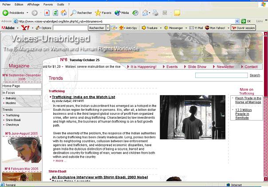Go to the browser Home page icon
Screen dimensions: 268x187
[x=64, y=13]
